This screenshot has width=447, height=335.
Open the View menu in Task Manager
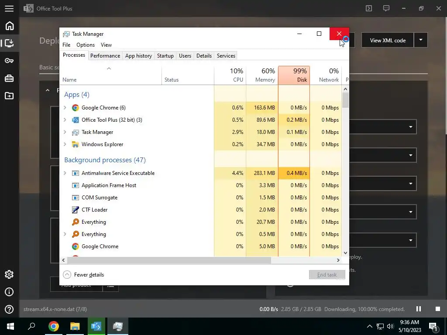106,45
